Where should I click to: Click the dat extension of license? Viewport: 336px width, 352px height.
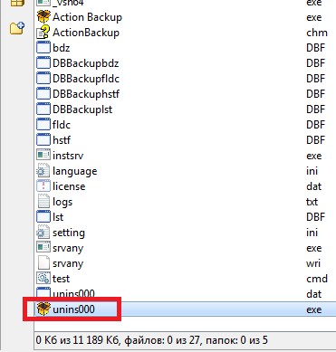coord(313,186)
